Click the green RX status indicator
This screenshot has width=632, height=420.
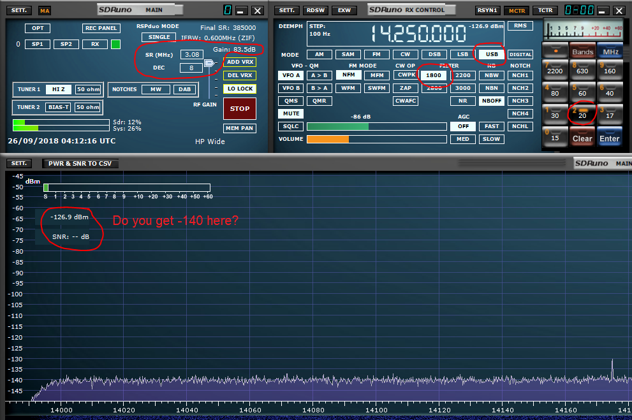tap(115, 45)
